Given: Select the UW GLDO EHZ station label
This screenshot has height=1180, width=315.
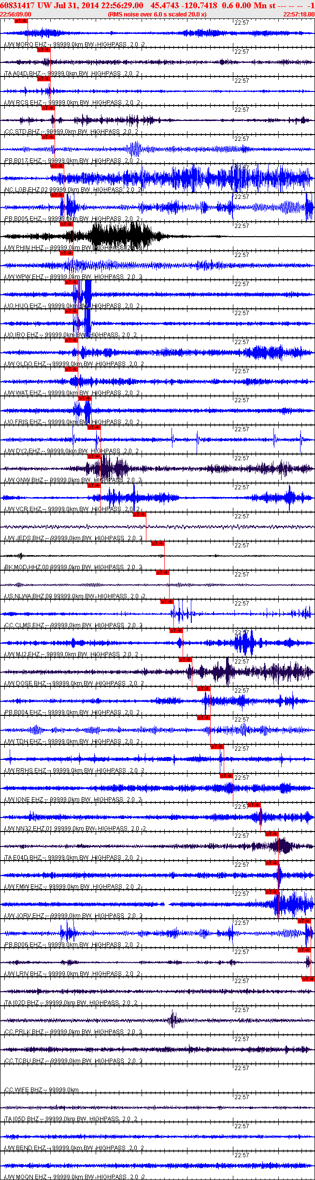Looking at the screenshot, I should (x=25, y=364).
